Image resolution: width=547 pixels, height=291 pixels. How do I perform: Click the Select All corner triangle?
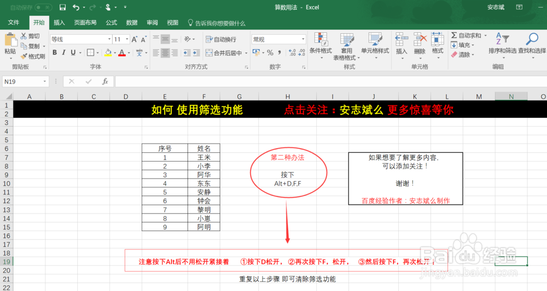(x=8, y=97)
